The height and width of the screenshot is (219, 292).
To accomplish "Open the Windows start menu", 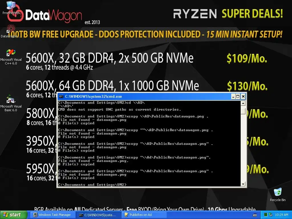I will 13,215.
